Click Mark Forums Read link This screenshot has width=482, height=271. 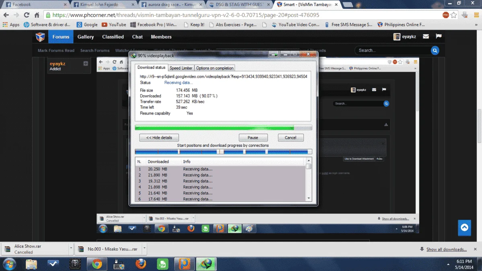pyautogui.click(x=56, y=50)
